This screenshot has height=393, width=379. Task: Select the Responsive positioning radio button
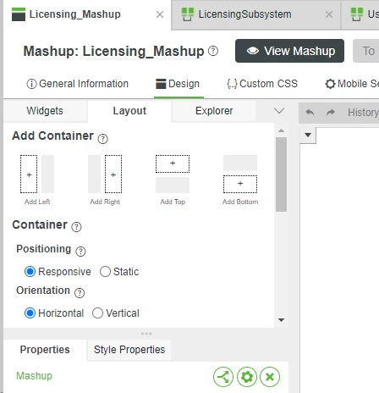tap(30, 272)
